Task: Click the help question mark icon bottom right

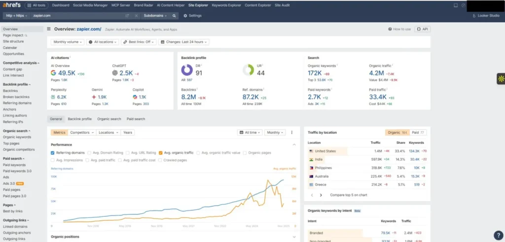Action: coord(498,235)
